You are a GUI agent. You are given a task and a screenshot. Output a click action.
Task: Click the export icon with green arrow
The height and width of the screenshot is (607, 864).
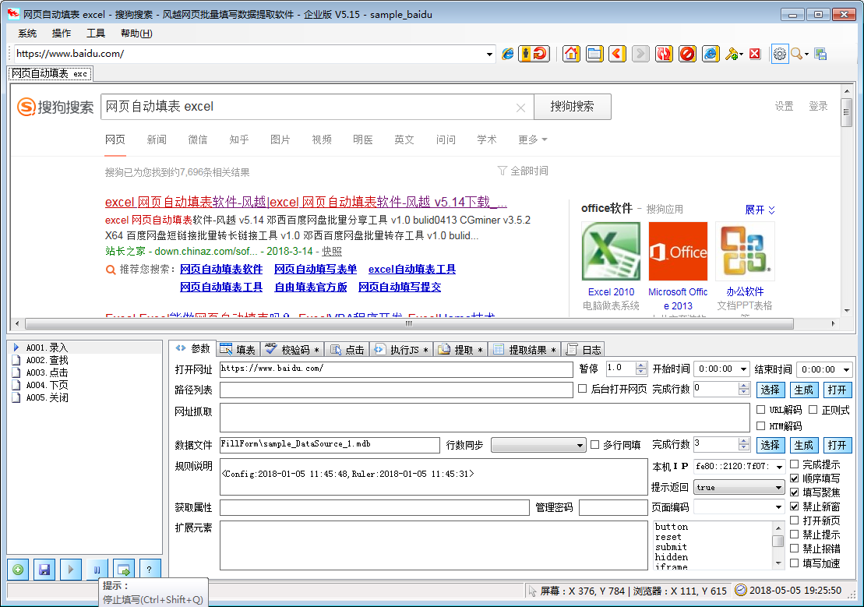tap(123, 570)
